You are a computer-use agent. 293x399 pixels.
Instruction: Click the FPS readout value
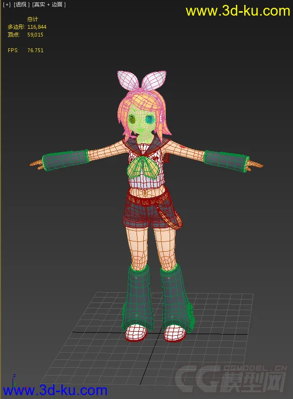coord(35,50)
